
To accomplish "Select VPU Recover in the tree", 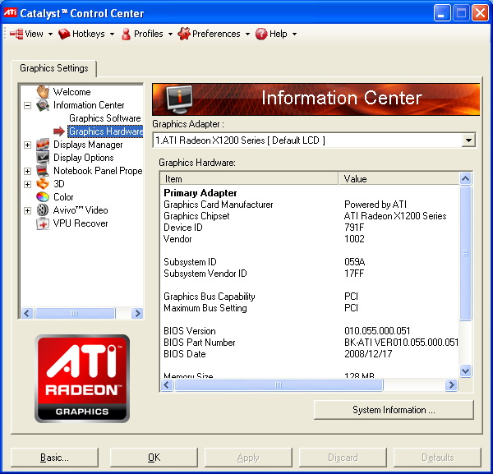I will [x=81, y=223].
